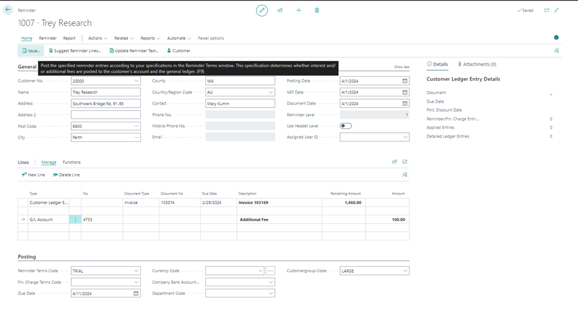Open the Lines Functions tab
Image resolution: width=578 pixels, height=314 pixels.
click(x=71, y=162)
